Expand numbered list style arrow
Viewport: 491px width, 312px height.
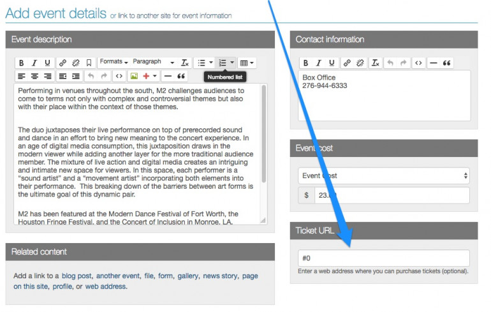tap(232, 63)
